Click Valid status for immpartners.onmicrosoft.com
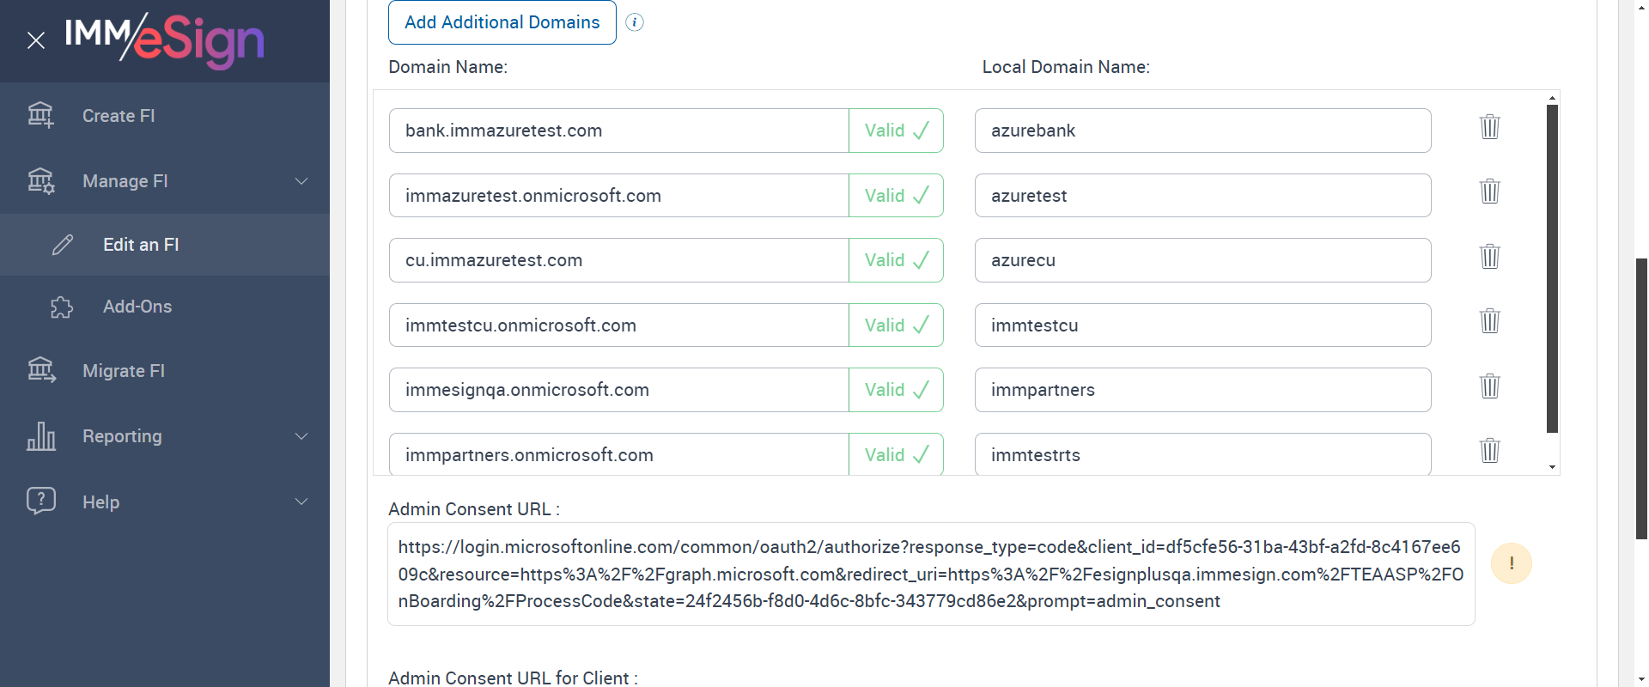 [896, 454]
